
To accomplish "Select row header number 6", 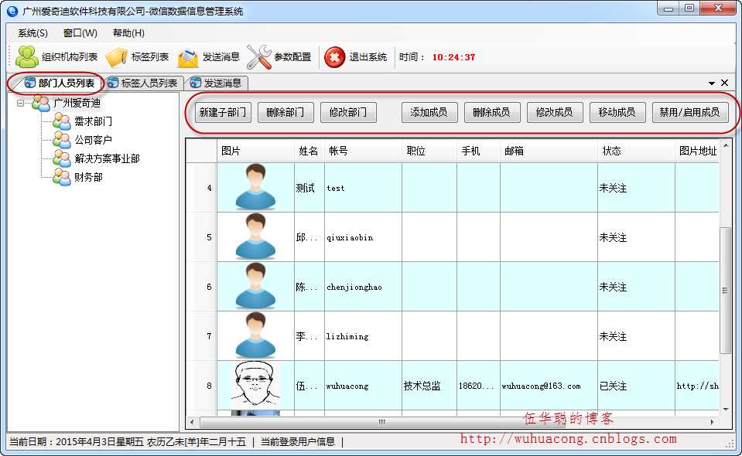I will [202, 287].
